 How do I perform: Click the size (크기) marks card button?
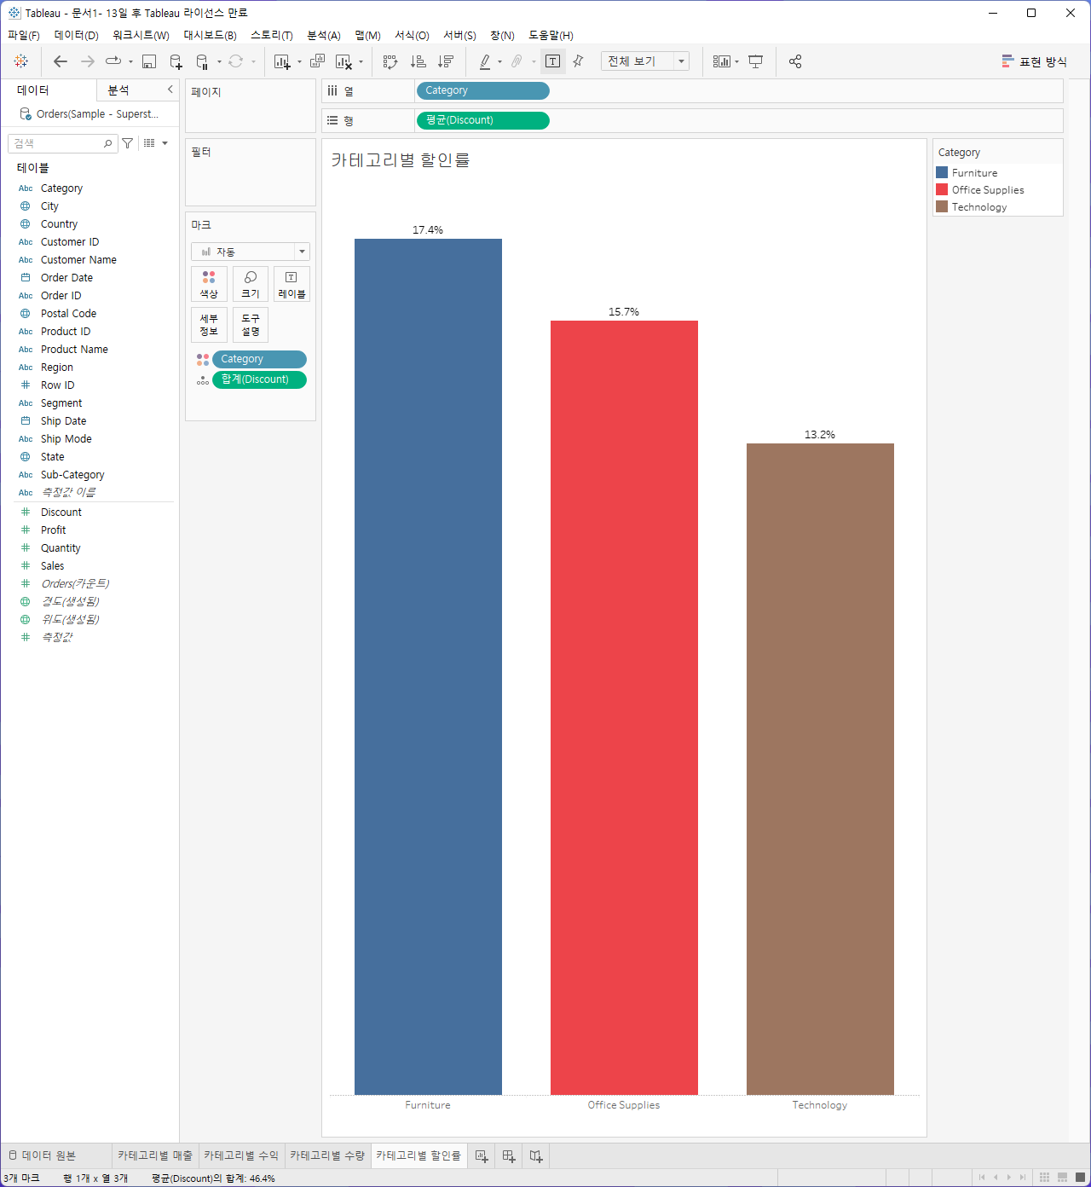click(x=251, y=284)
